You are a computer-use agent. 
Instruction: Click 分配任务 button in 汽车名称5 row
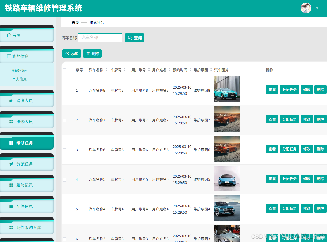(289, 179)
